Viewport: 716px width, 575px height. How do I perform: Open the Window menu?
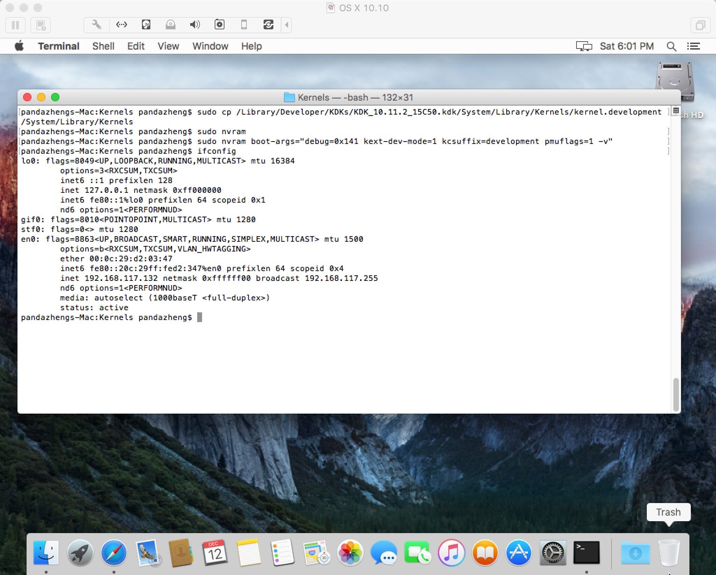[210, 46]
